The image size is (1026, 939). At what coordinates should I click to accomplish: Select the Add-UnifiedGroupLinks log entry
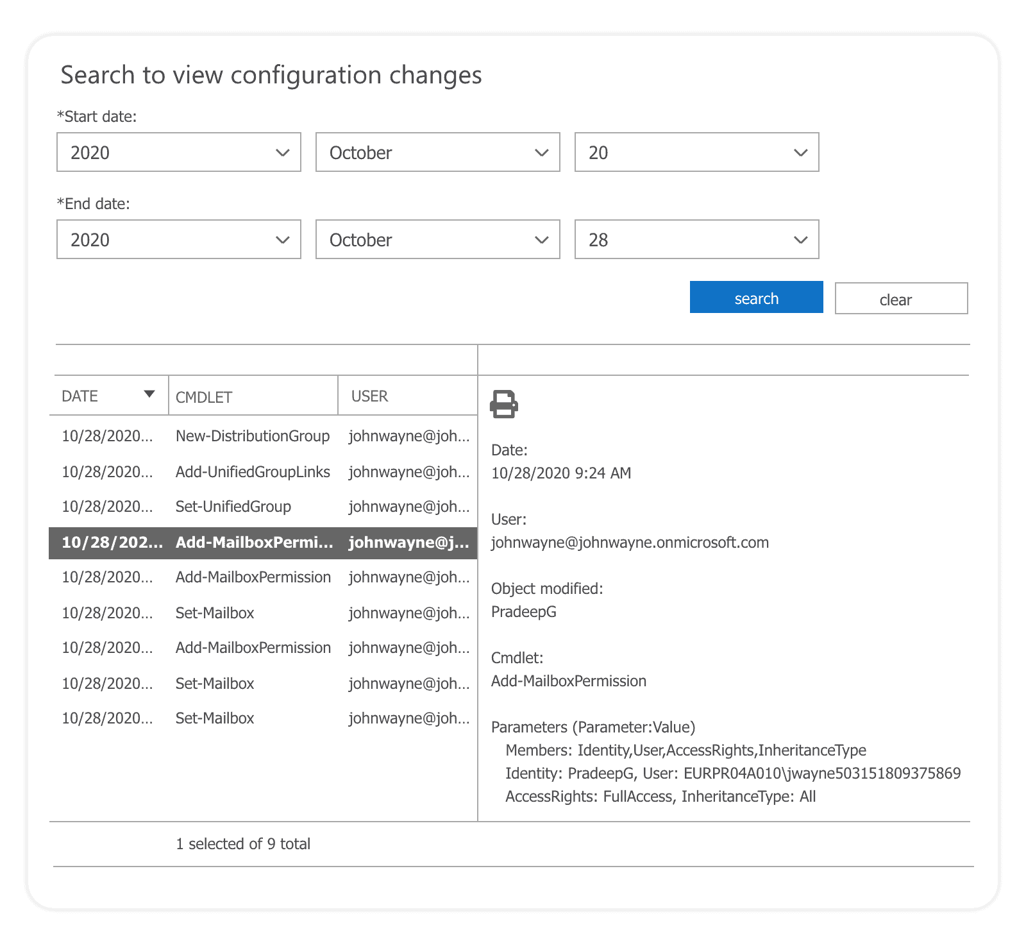[253, 471]
